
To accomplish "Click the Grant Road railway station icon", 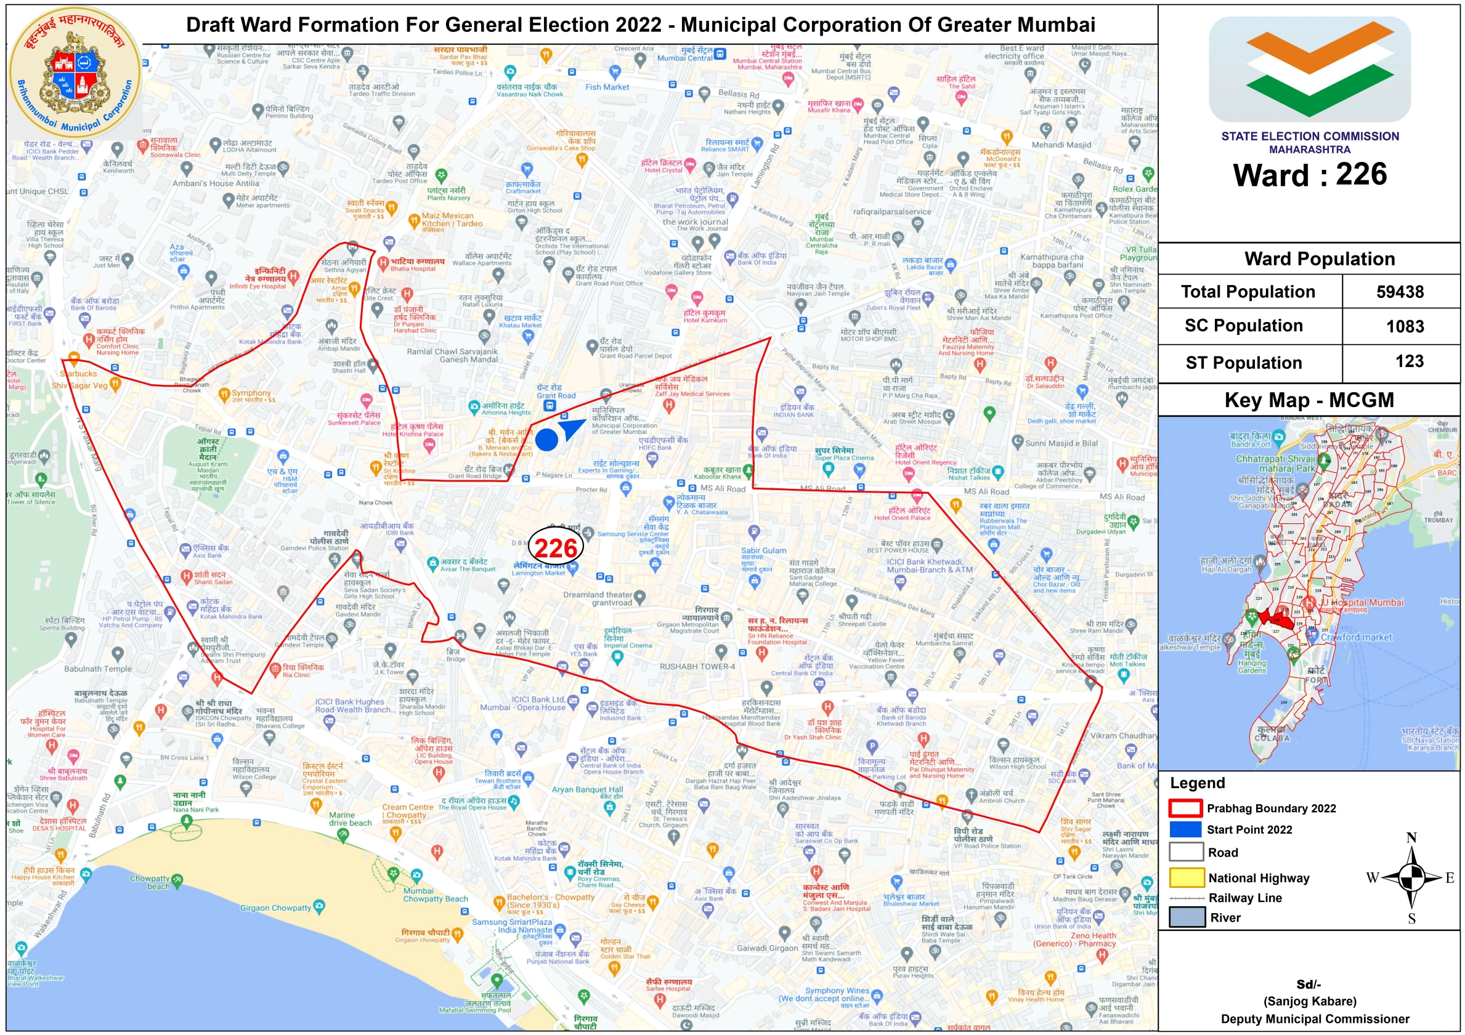I will point(549,406).
